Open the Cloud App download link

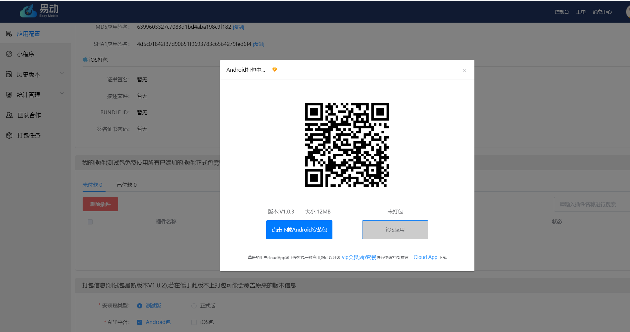[x=425, y=257]
